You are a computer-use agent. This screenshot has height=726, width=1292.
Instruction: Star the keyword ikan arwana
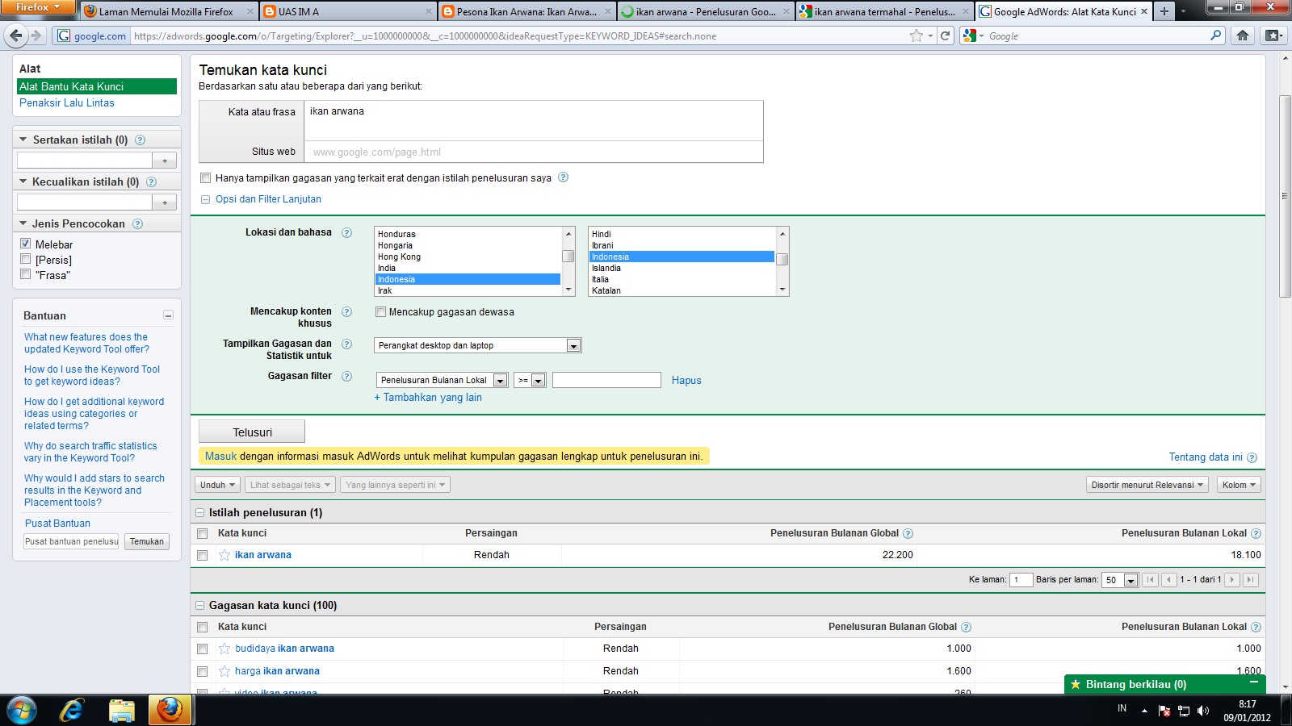(224, 555)
